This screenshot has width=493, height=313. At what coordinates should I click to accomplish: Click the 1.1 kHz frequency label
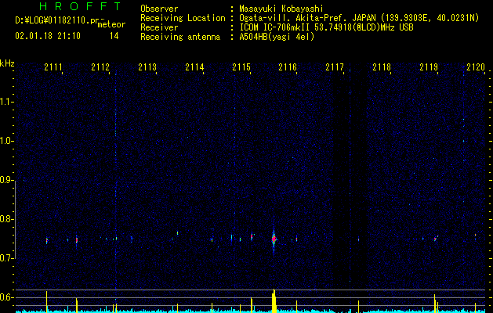[x=5, y=102]
